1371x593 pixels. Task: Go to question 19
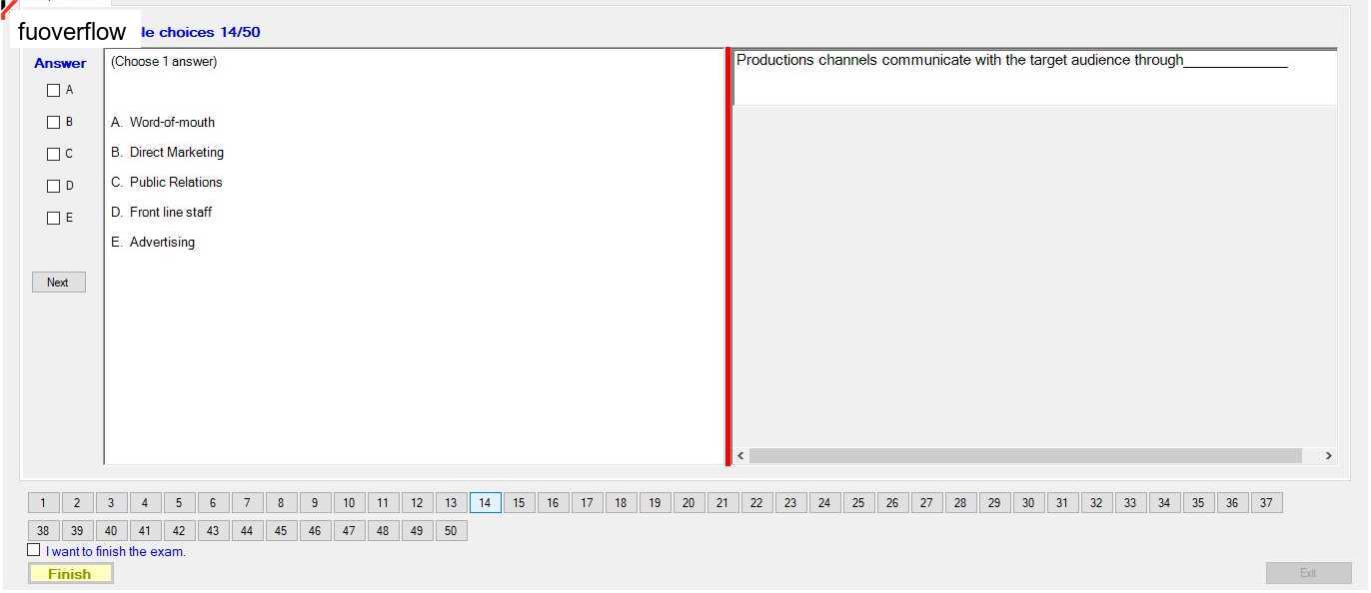655,503
